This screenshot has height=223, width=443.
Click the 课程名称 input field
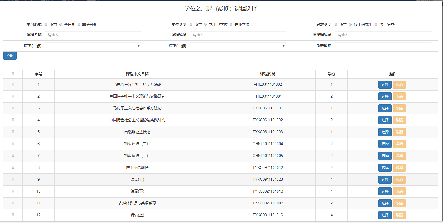(93, 35)
